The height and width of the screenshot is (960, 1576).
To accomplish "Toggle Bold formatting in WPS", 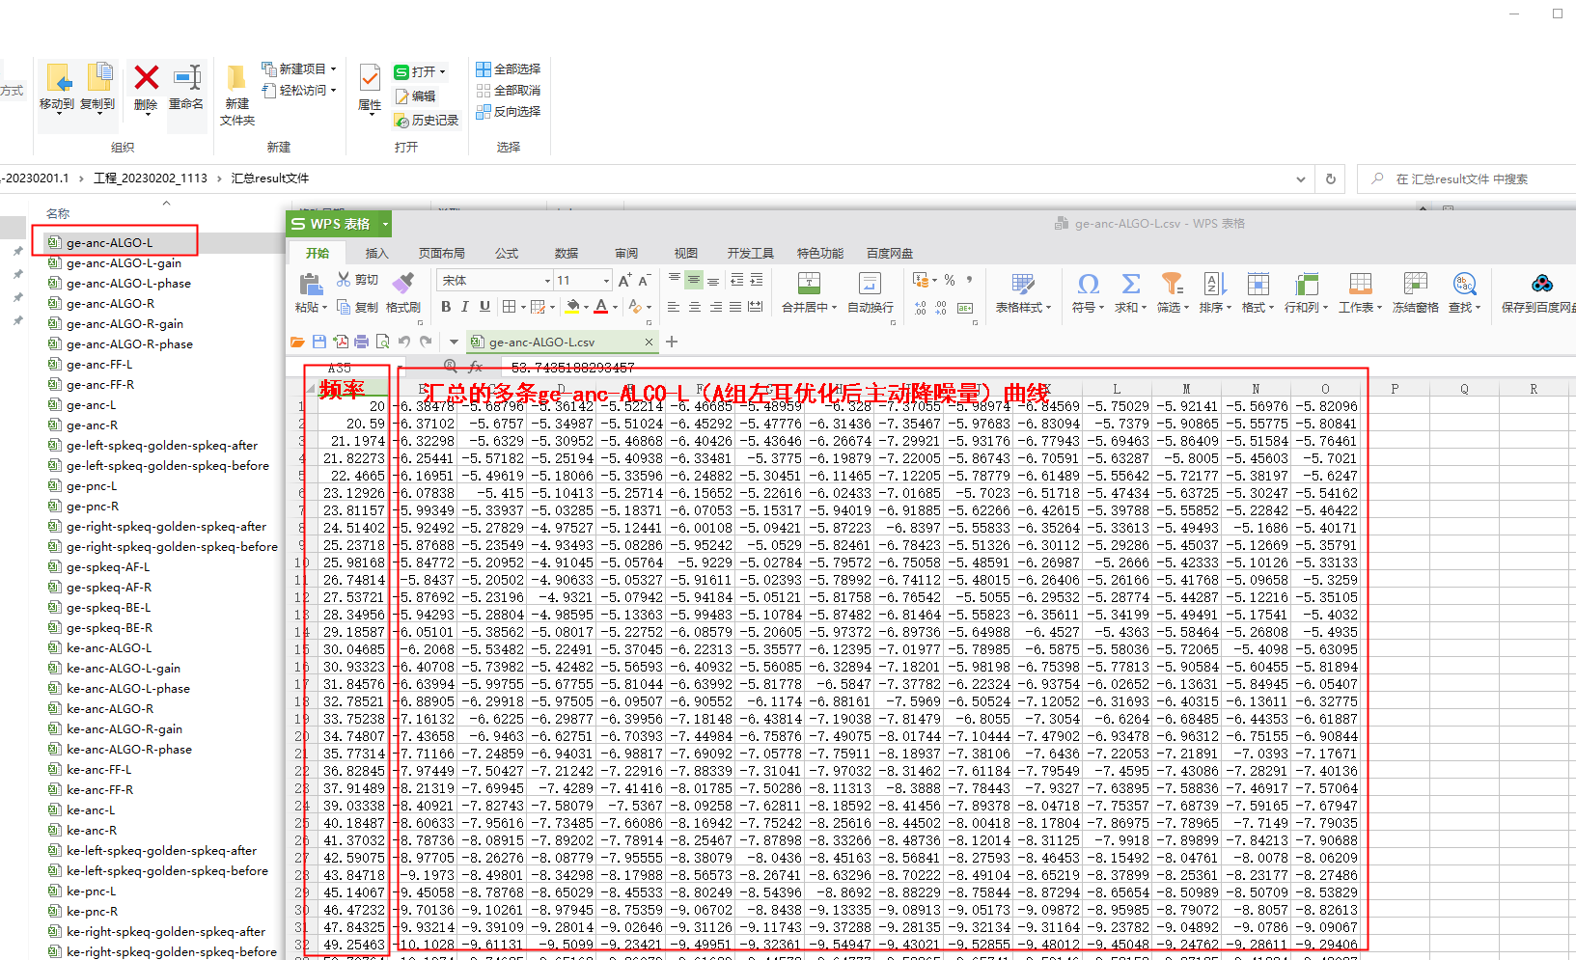I will [446, 307].
